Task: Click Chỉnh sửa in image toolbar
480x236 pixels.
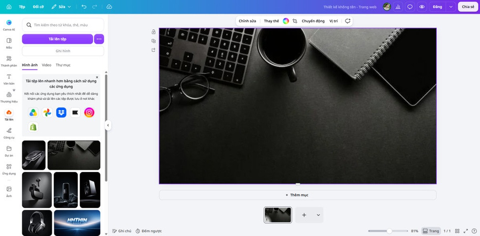Action: pyautogui.click(x=247, y=21)
